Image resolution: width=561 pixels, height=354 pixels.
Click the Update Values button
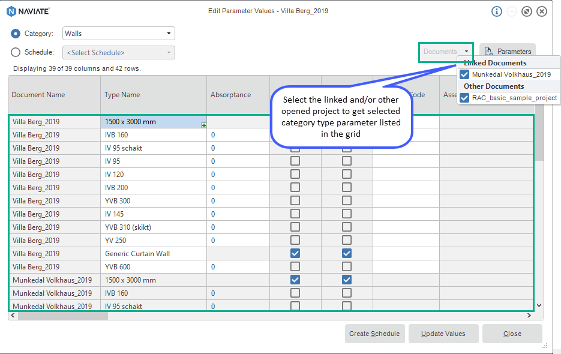point(443,333)
